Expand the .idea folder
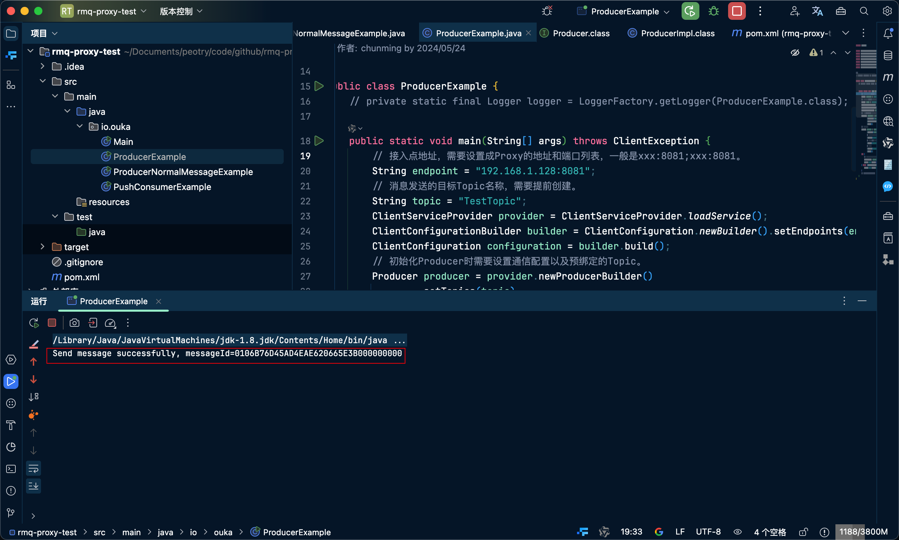 pyautogui.click(x=43, y=66)
